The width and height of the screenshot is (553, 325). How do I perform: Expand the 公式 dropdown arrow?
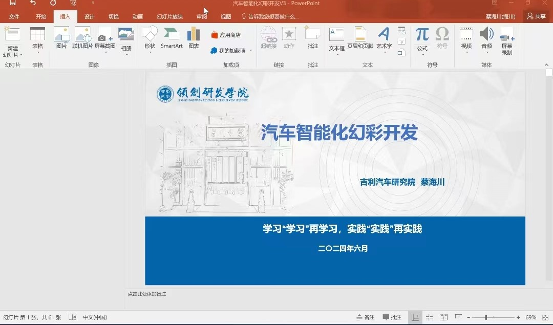click(422, 55)
